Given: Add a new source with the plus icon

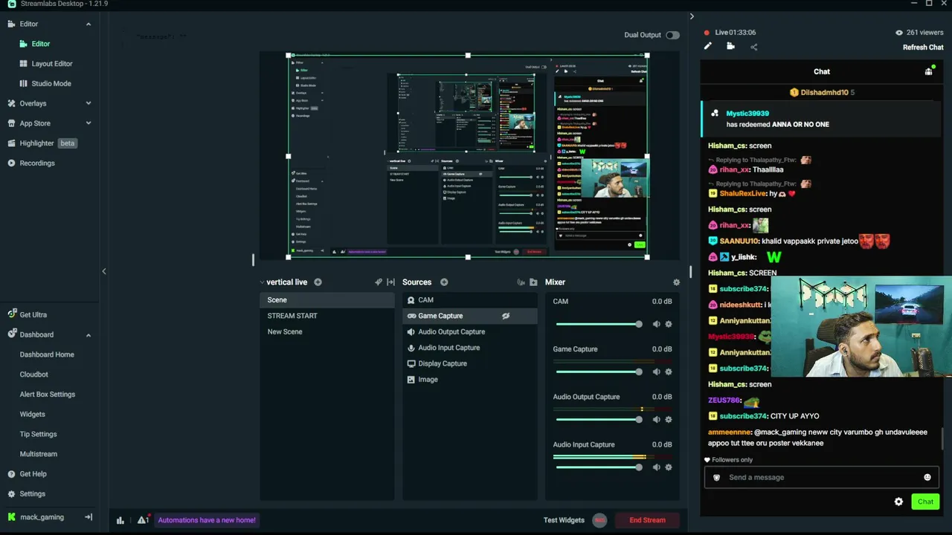Looking at the screenshot, I should (x=444, y=282).
